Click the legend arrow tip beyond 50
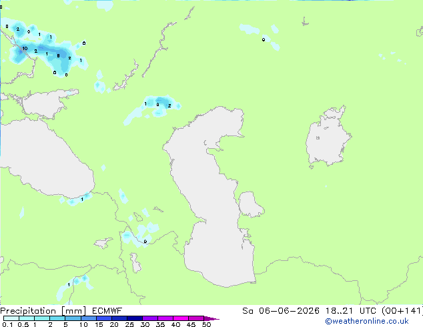The height and width of the screenshot is (327, 423). [211, 319]
